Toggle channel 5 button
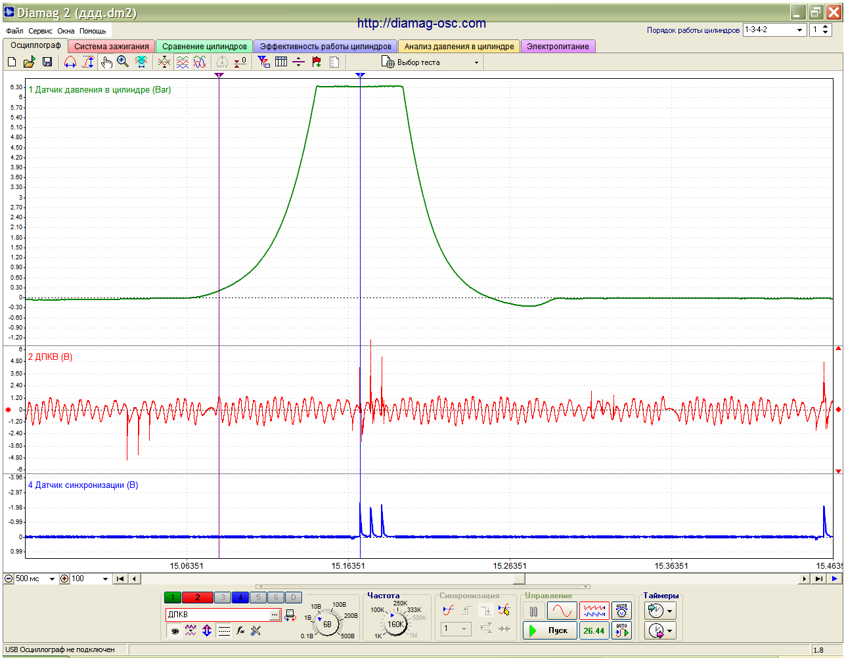Screen dimensions: 846x658 click(258, 598)
